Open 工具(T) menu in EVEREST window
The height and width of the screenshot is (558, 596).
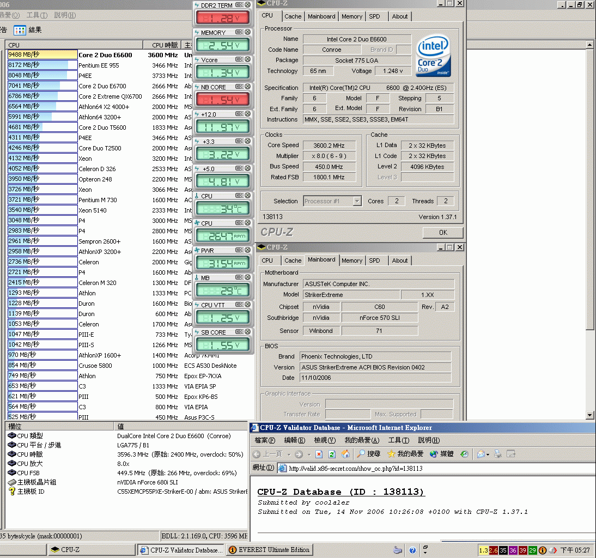[37, 15]
